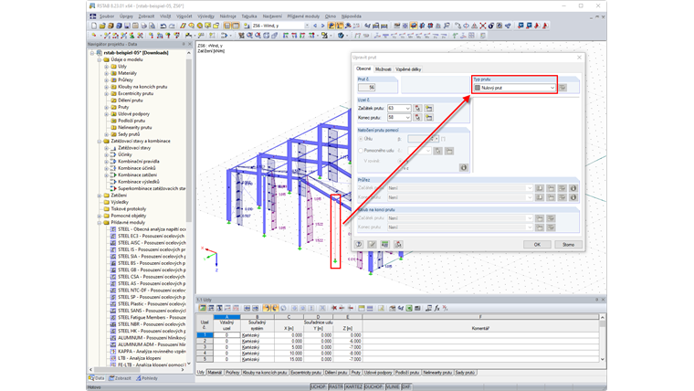Screen dimensions: 694x391
Task: Click units and decimals icon in dialog
Action: [385, 245]
